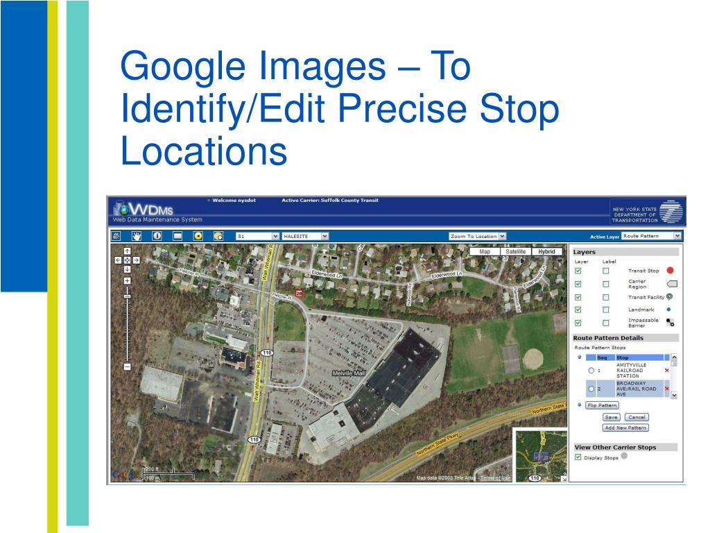Click New York State DOT logo
The width and height of the screenshot is (710, 533).
(x=647, y=212)
